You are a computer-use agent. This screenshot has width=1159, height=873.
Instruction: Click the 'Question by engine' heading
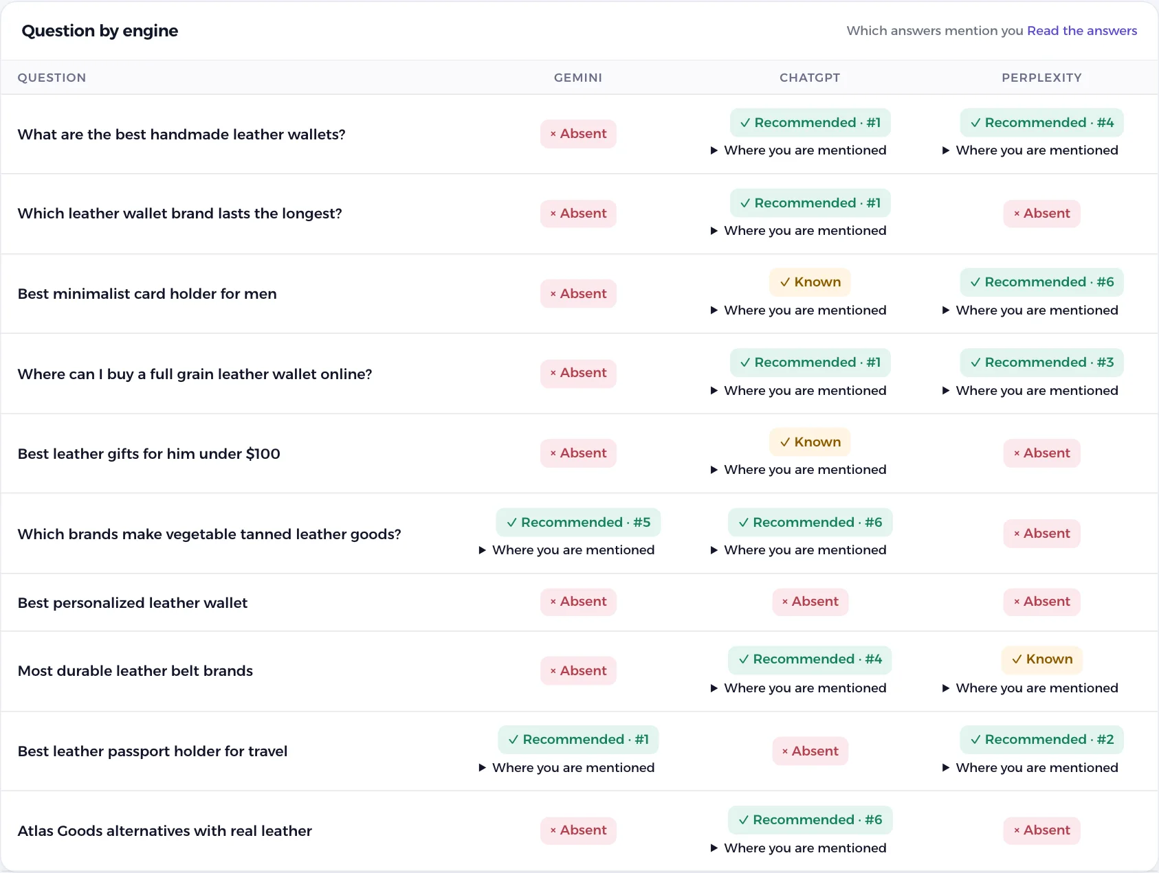(100, 31)
